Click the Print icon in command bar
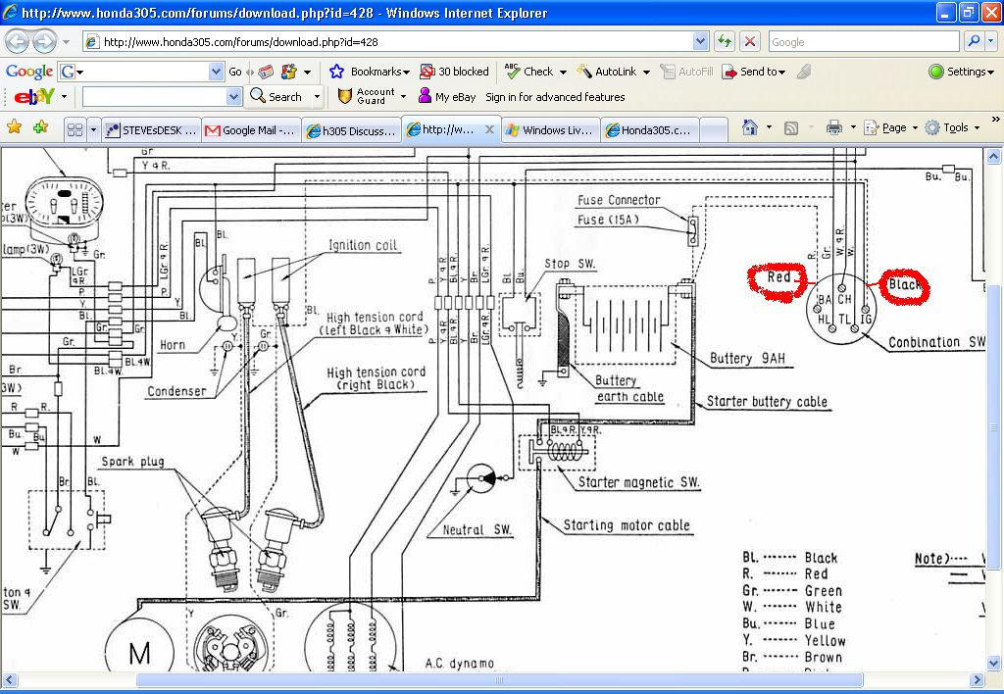1004x694 pixels. 833,127
